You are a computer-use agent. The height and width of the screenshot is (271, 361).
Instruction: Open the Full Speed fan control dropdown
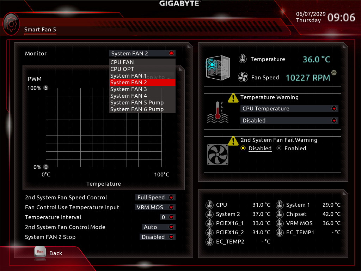155,198
